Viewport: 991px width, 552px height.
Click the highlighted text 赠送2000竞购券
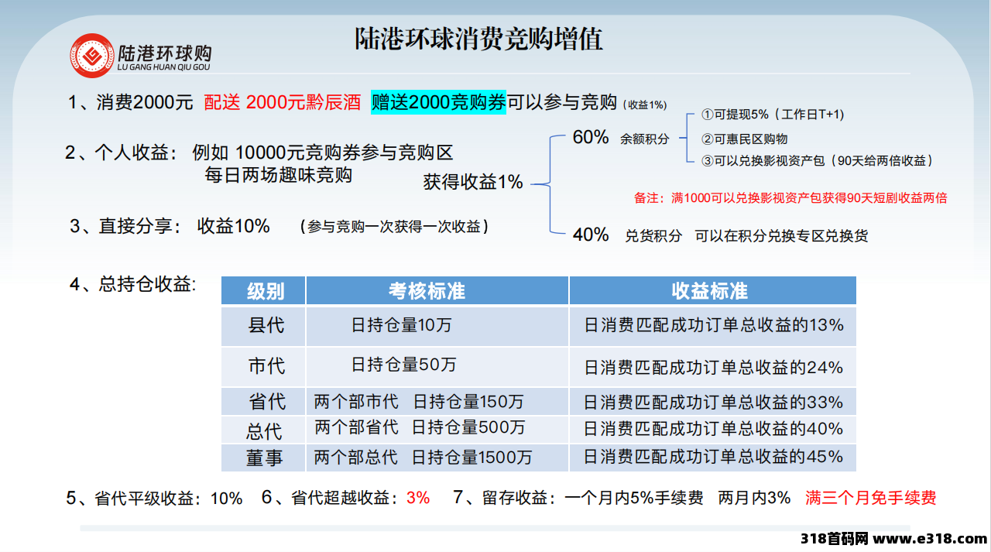438,102
